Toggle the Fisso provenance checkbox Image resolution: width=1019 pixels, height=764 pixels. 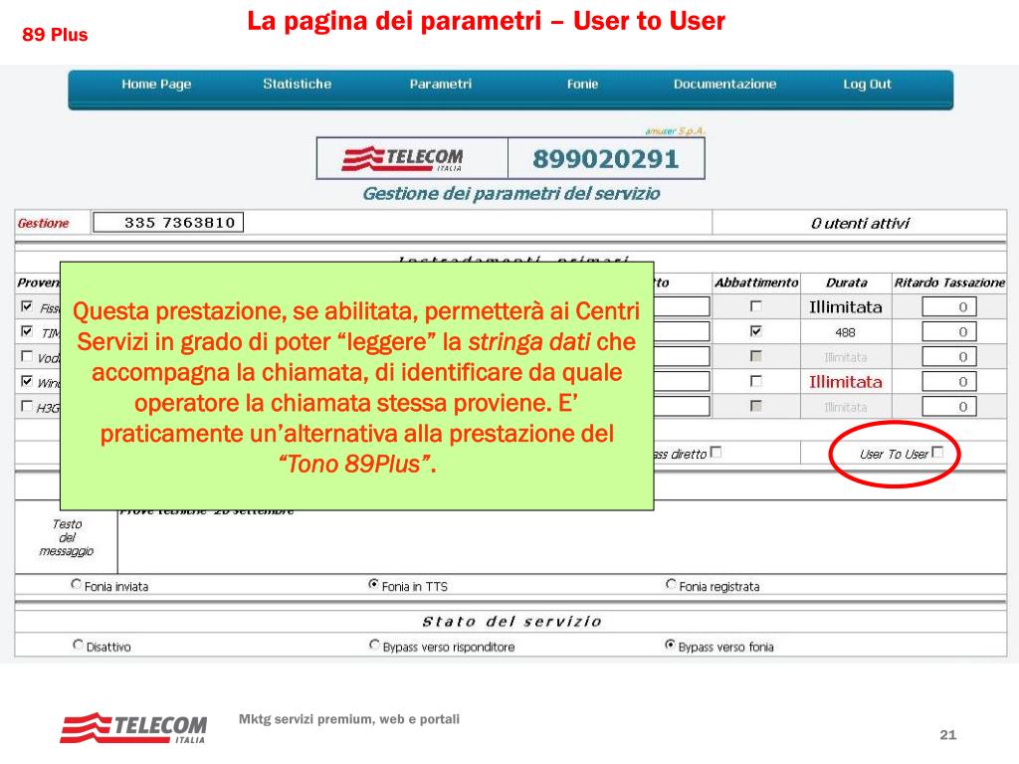point(27,306)
